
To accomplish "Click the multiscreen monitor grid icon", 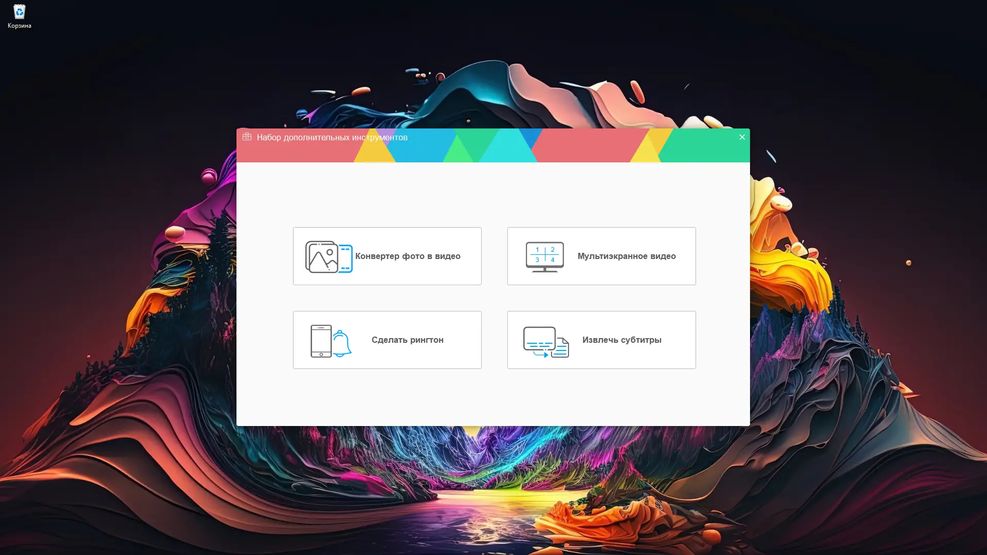I will point(544,256).
